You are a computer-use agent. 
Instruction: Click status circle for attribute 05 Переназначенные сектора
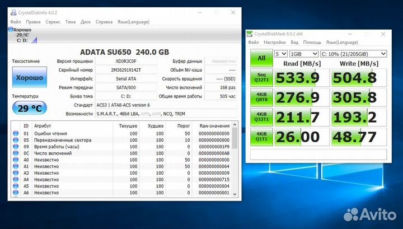click(x=16, y=140)
